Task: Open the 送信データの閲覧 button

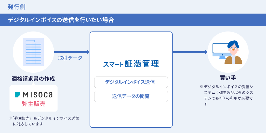Action: click(x=131, y=96)
